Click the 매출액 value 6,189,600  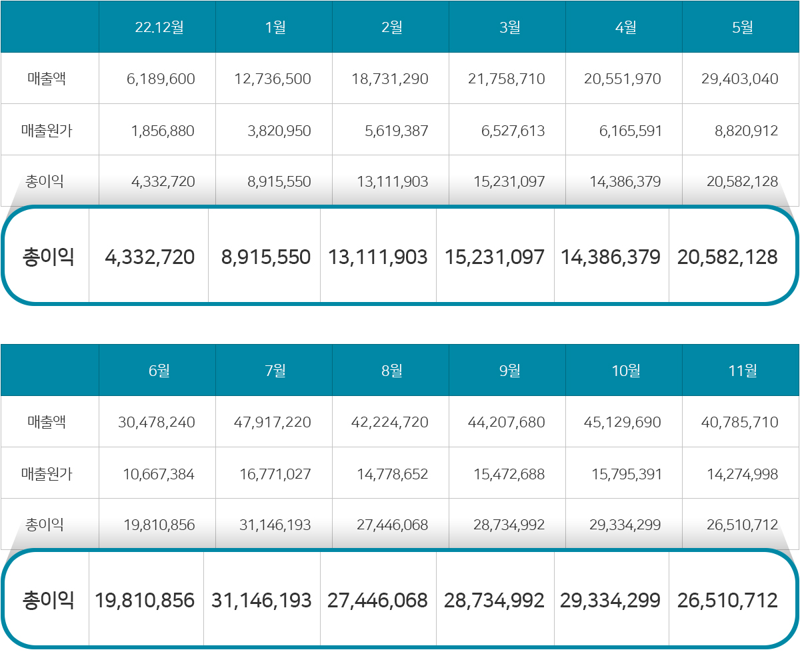(161, 79)
